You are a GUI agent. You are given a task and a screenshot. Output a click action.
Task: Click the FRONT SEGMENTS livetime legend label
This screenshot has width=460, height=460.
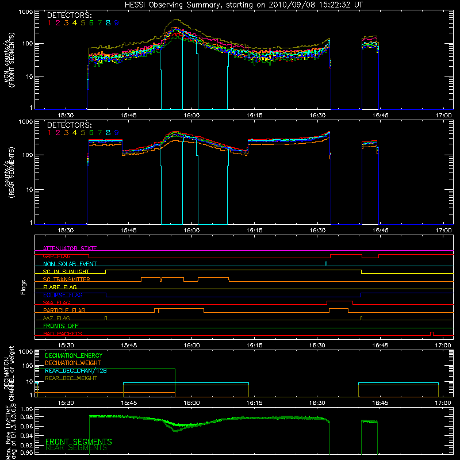79,442
